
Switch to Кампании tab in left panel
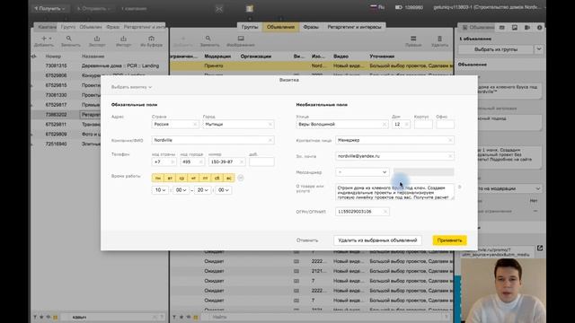point(47,27)
